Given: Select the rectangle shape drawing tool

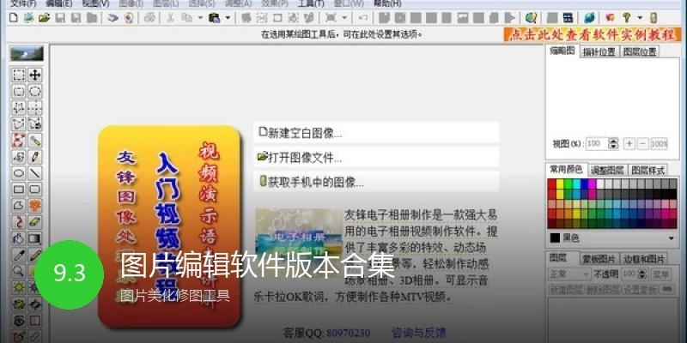Looking at the screenshot, I should point(19,190).
